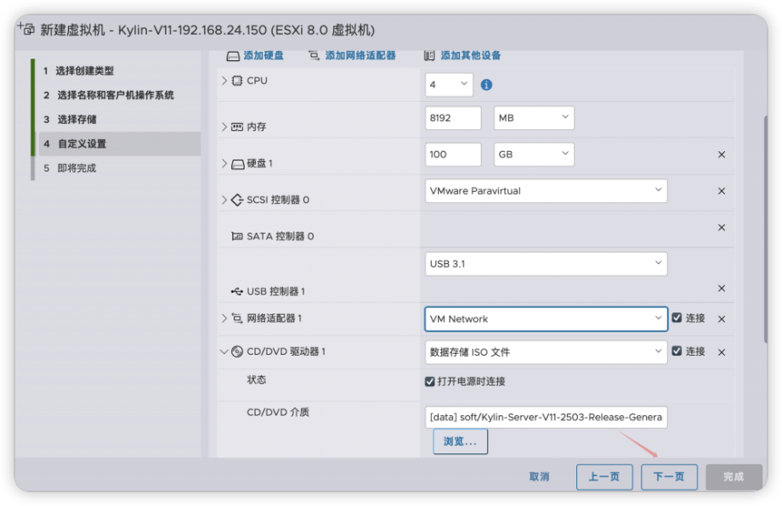Click the CPU info icon
Screen dimensions: 782x506
[486, 85]
